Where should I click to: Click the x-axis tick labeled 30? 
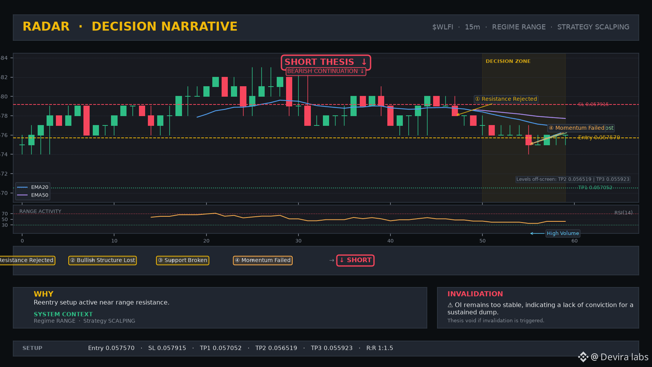click(298, 241)
